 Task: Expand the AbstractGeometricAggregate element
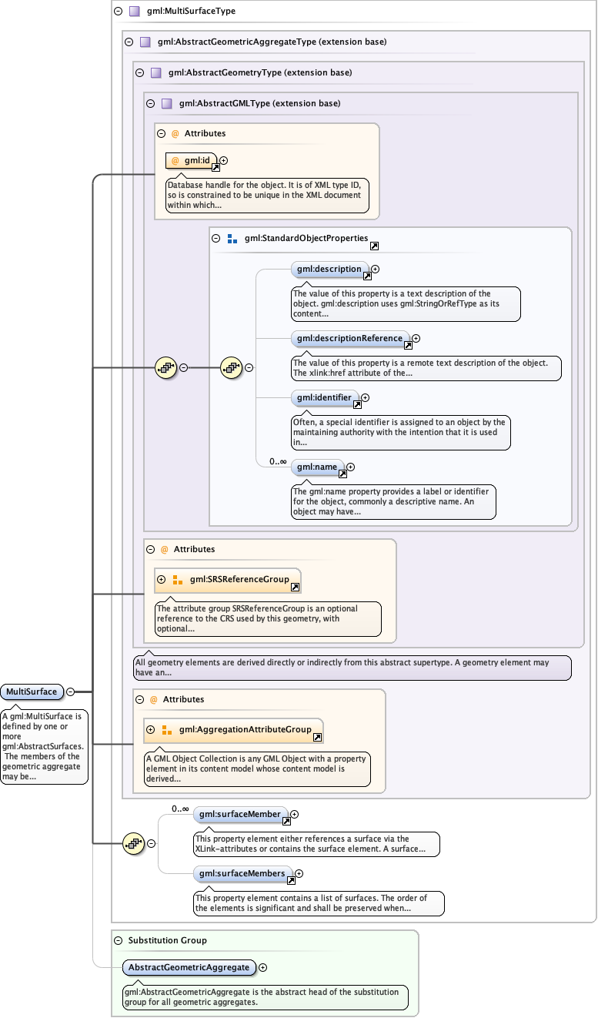point(262,967)
